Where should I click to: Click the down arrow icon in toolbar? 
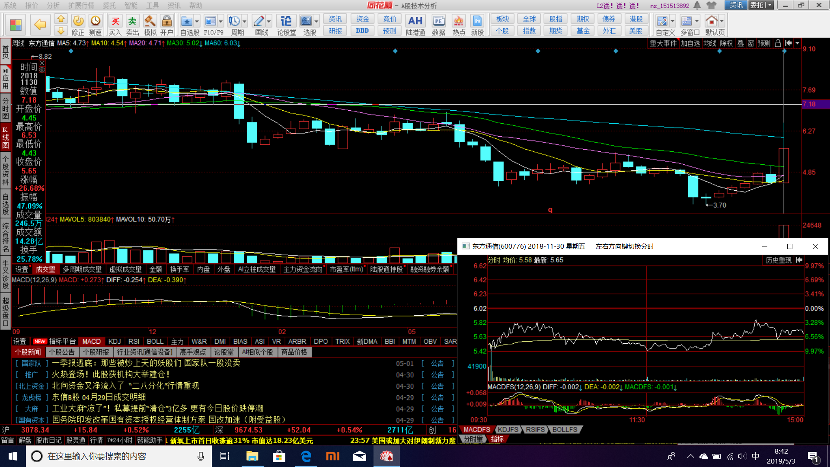61,31
